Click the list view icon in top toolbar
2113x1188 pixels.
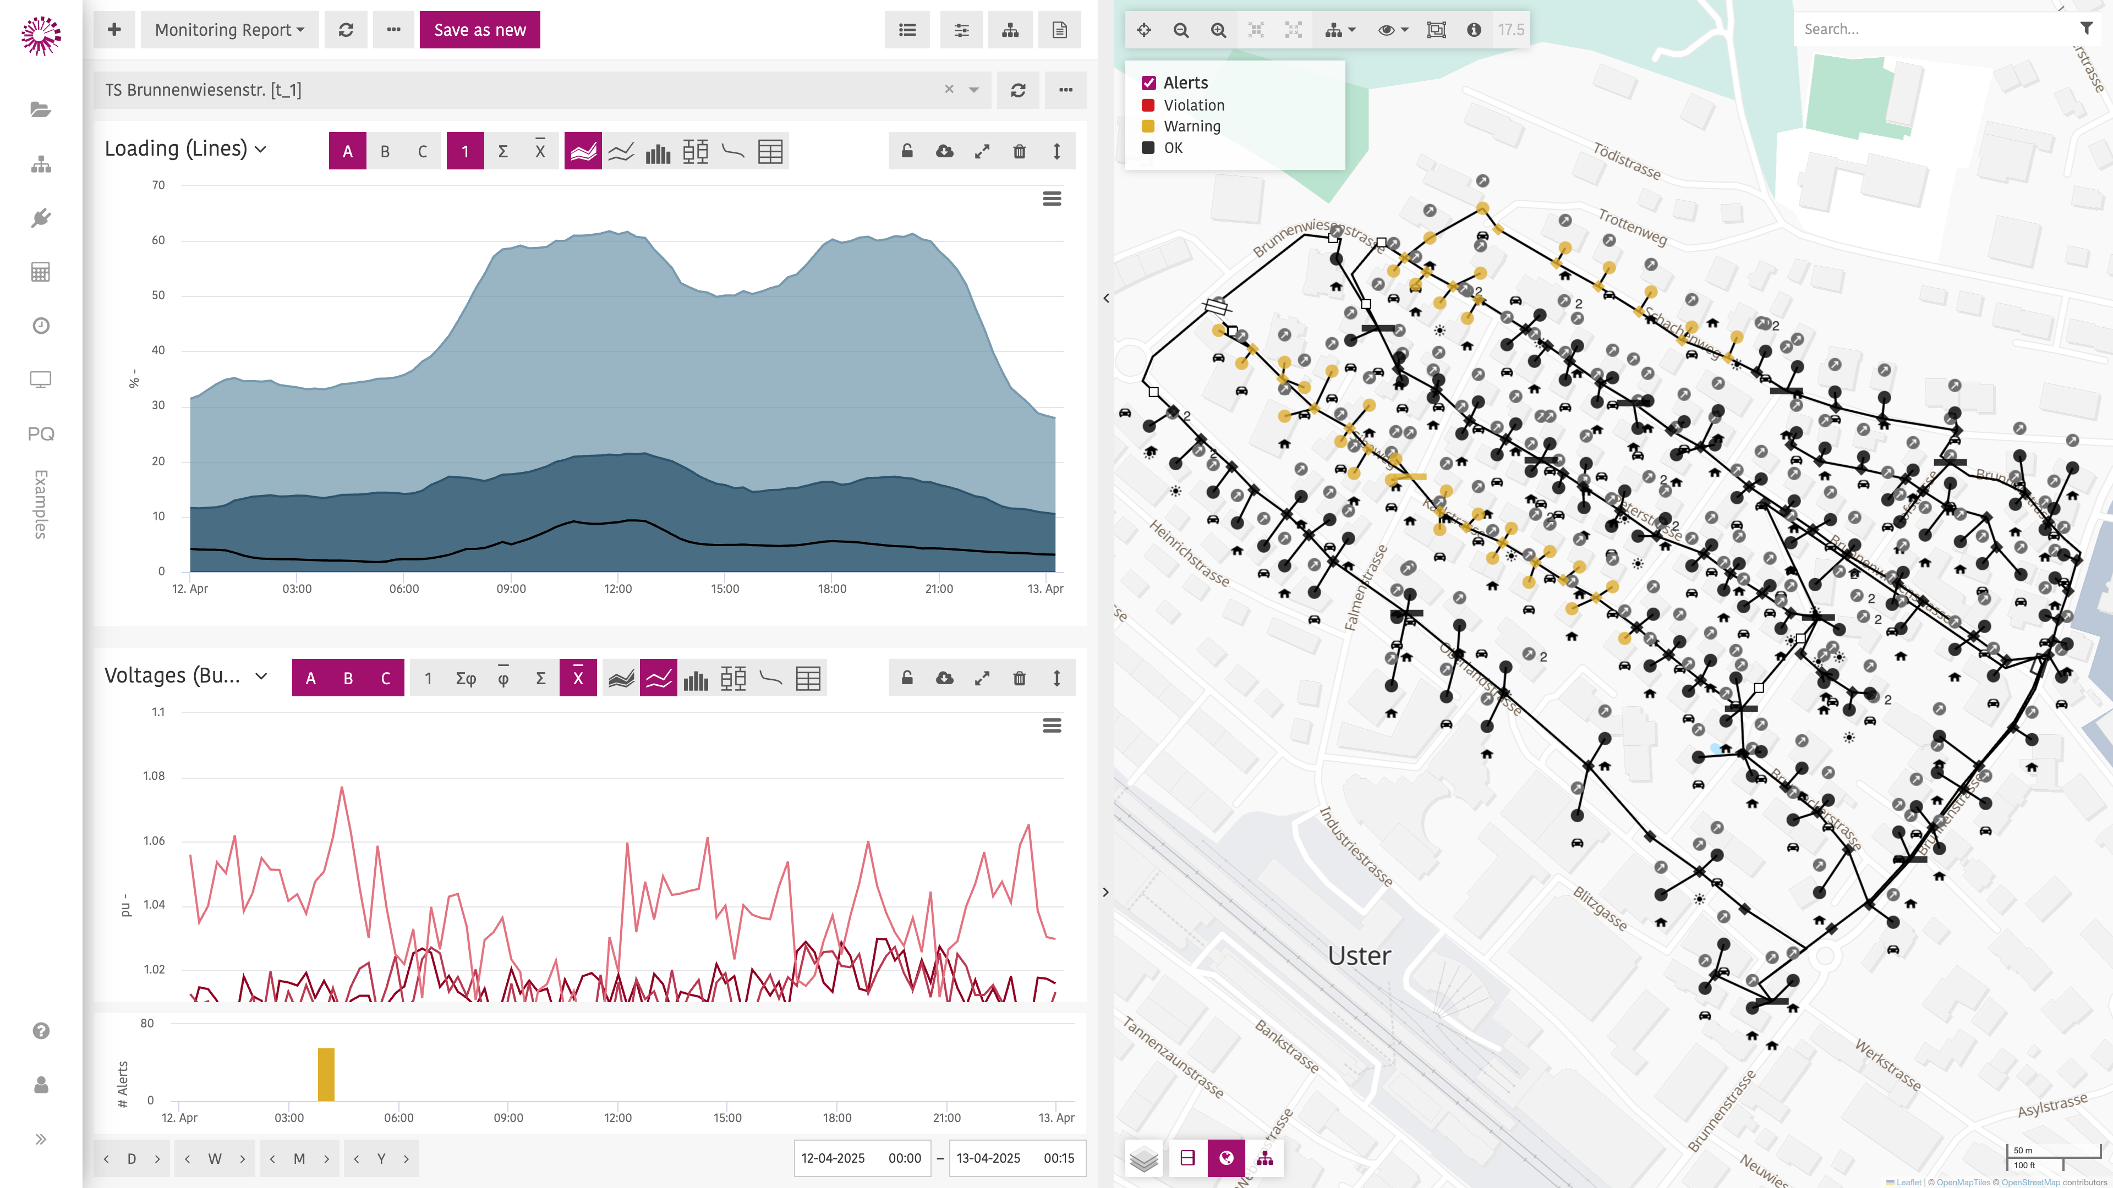coord(907,30)
